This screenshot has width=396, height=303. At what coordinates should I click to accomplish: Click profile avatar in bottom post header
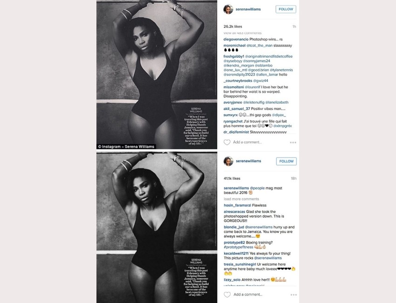click(x=228, y=161)
